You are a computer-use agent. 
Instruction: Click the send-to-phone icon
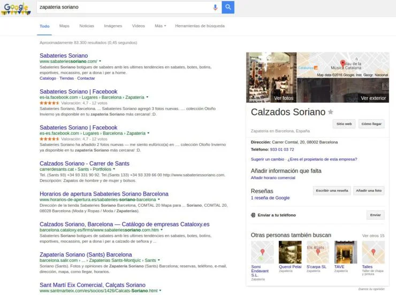(253, 215)
